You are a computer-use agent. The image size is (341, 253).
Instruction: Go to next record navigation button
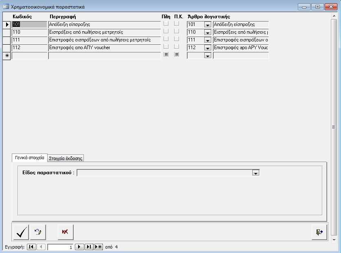(80, 247)
